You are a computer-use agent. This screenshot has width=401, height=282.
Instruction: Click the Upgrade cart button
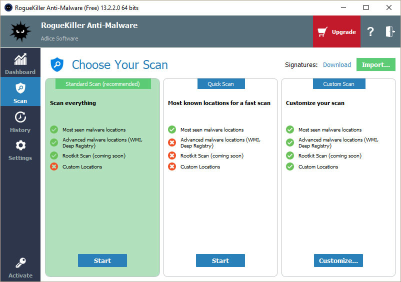point(336,31)
